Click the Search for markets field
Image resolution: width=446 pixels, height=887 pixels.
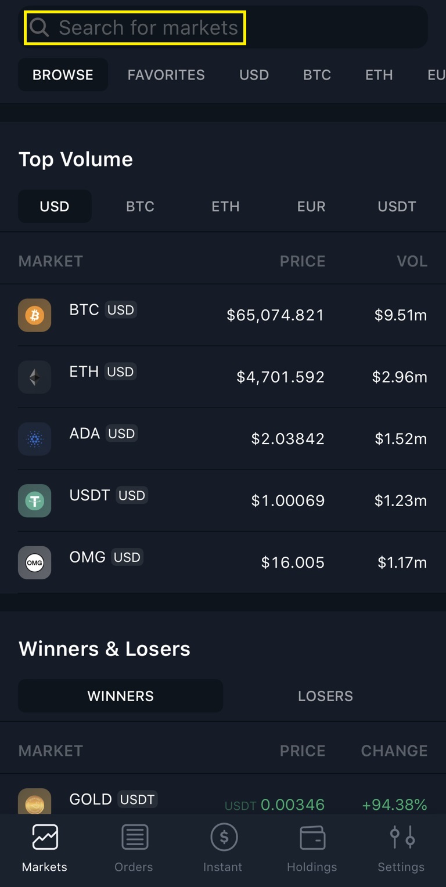click(148, 27)
